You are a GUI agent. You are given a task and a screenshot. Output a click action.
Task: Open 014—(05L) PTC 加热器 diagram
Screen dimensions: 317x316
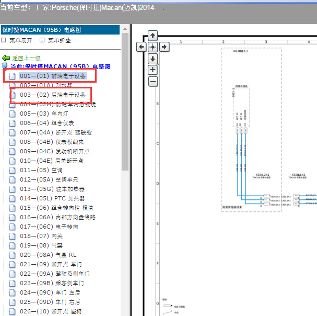tap(52, 198)
